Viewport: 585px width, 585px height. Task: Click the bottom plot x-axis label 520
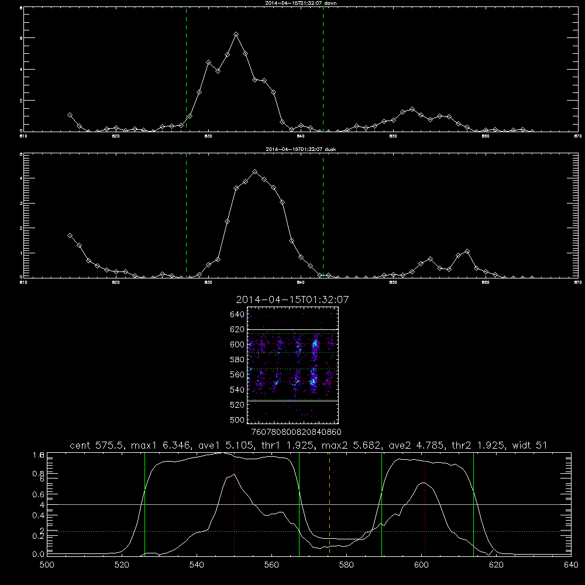tap(122, 565)
